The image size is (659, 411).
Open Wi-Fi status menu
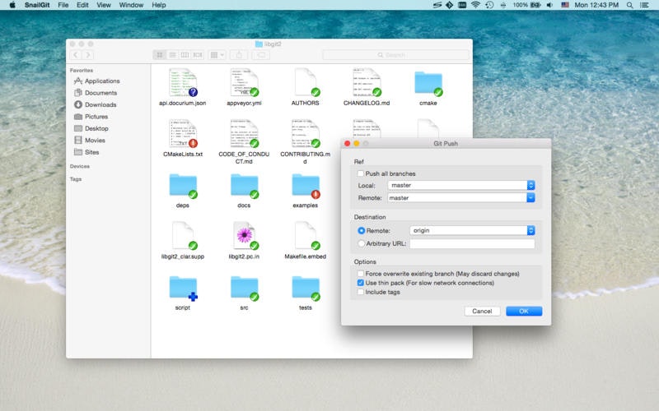pos(475,5)
